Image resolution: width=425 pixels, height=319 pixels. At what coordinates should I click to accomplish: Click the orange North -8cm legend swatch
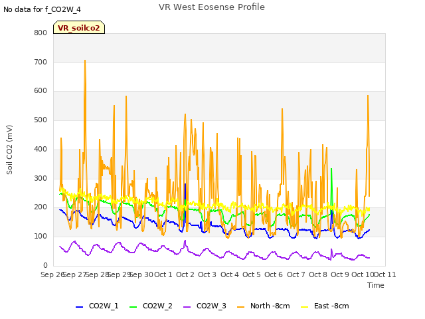coord(240,307)
